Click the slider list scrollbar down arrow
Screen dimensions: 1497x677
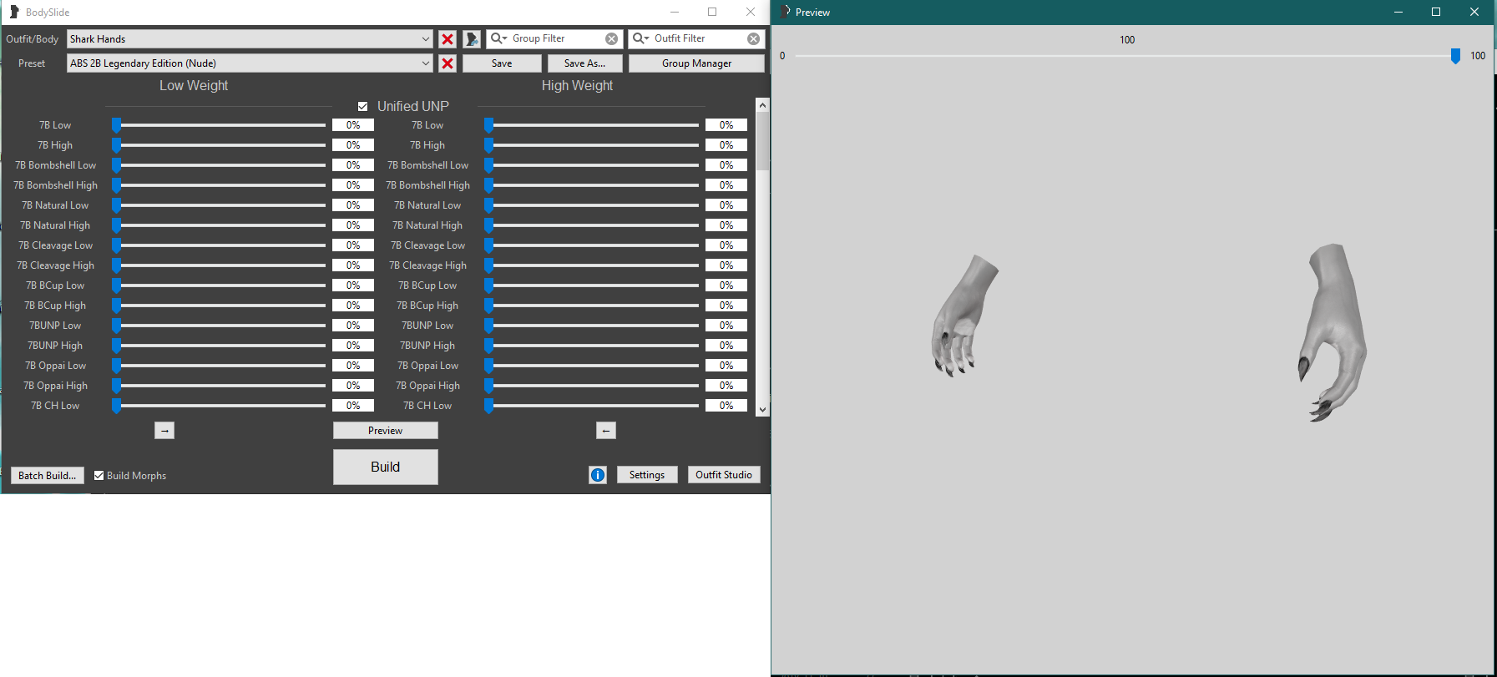tap(762, 410)
